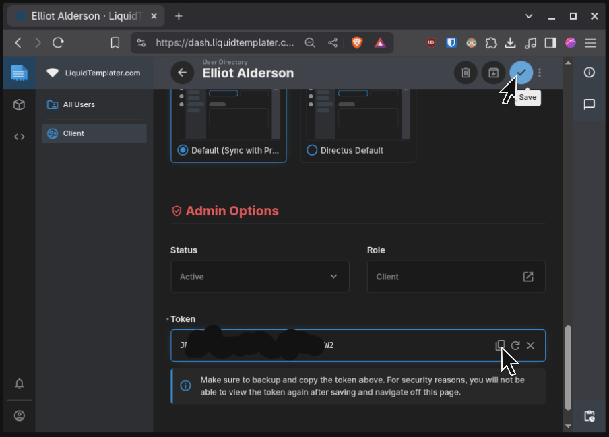Click the LiquidTemplater logo module icon
Viewport: 609px width, 437px height.
click(19, 73)
